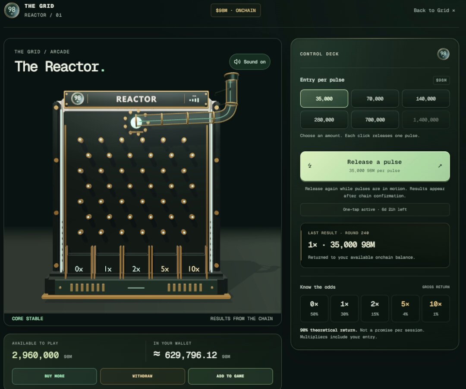Go Back to Grid
Image resolution: width=466 pixels, height=389 pixels.
click(434, 10)
